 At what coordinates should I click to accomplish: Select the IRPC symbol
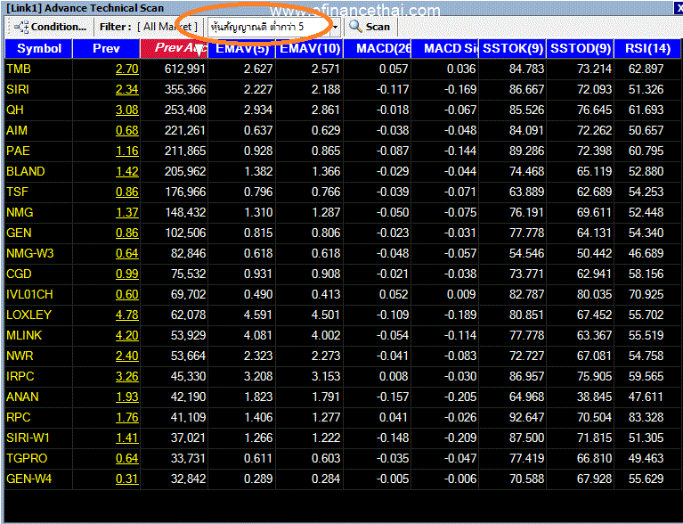coord(20,376)
